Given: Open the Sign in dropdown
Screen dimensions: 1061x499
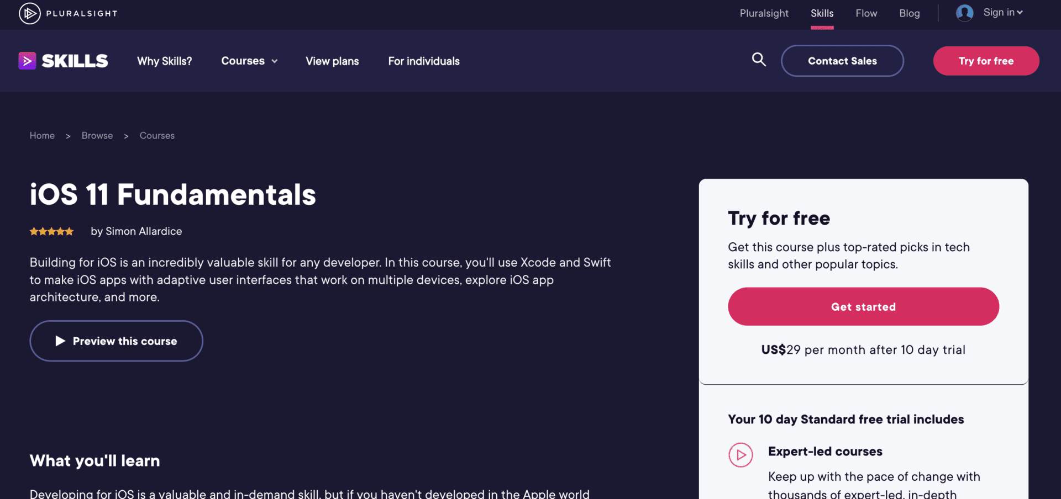Looking at the screenshot, I should [1001, 13].
